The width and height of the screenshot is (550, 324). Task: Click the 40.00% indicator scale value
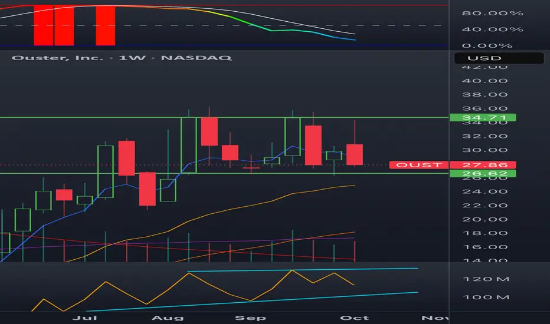click(x=493, y=29)
